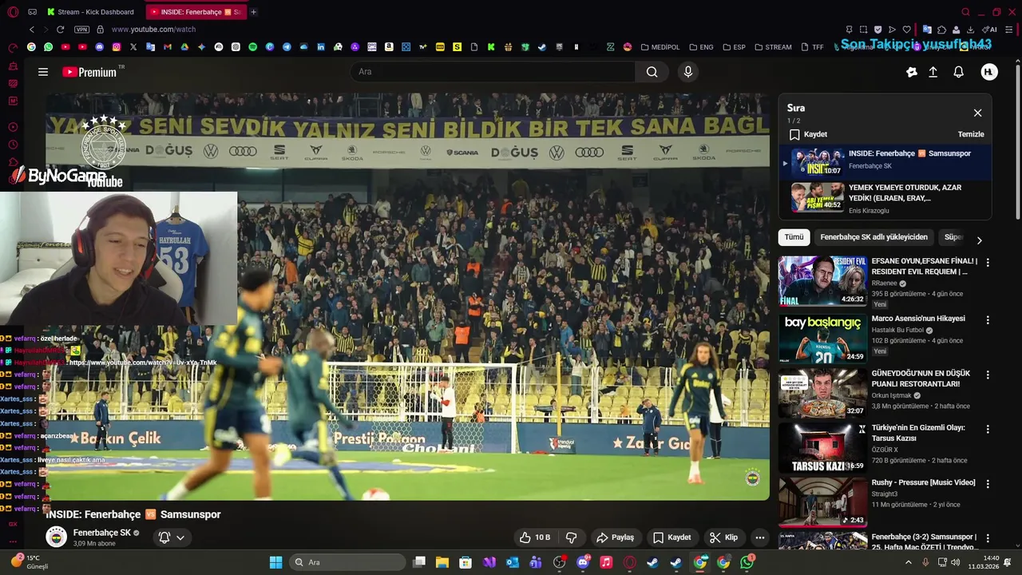Open Türkiye'nin En Gizemli Olayı thumbnail
This screenshot has height=575, width=1022.
[x=822, y=448]
